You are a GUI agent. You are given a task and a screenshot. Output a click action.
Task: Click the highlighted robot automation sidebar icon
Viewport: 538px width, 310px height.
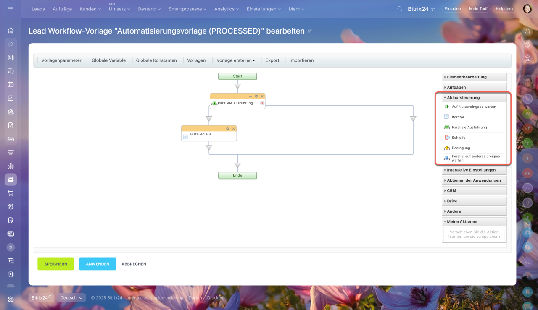tap(11, 180)
